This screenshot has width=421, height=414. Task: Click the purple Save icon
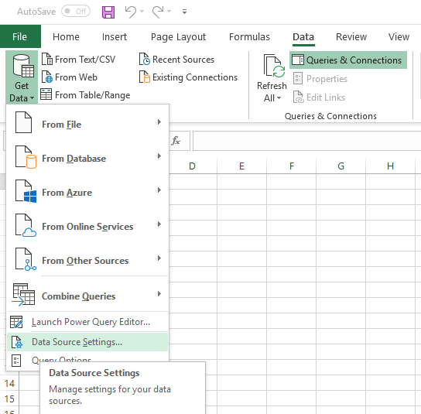coord(108,12)
